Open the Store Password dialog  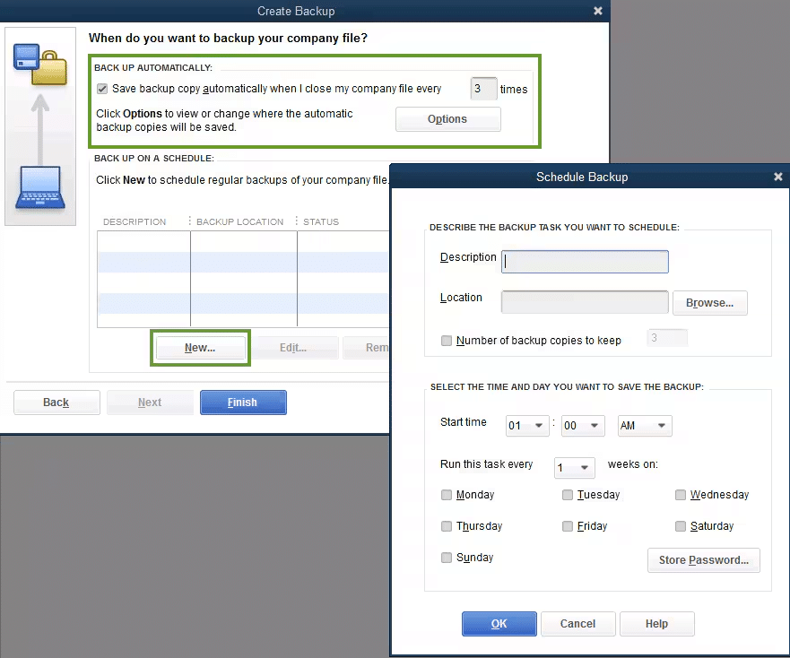click(703, 560)
